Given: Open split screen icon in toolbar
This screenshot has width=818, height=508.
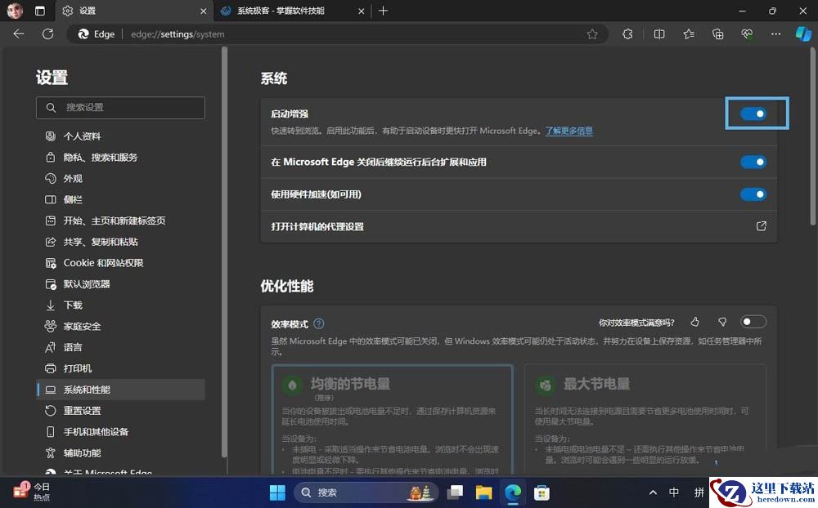Looking at the screenshot, I should click(x=659, y=33).
